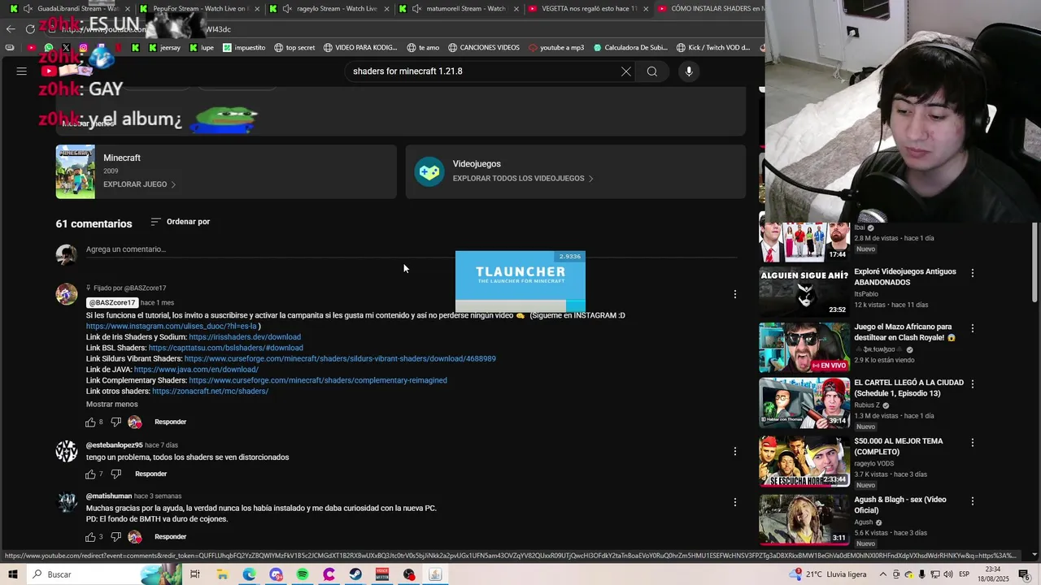Open the ulises_duoc Instagram link
The height and width of the screenshot is (585, 1041).
pos(172,327)
